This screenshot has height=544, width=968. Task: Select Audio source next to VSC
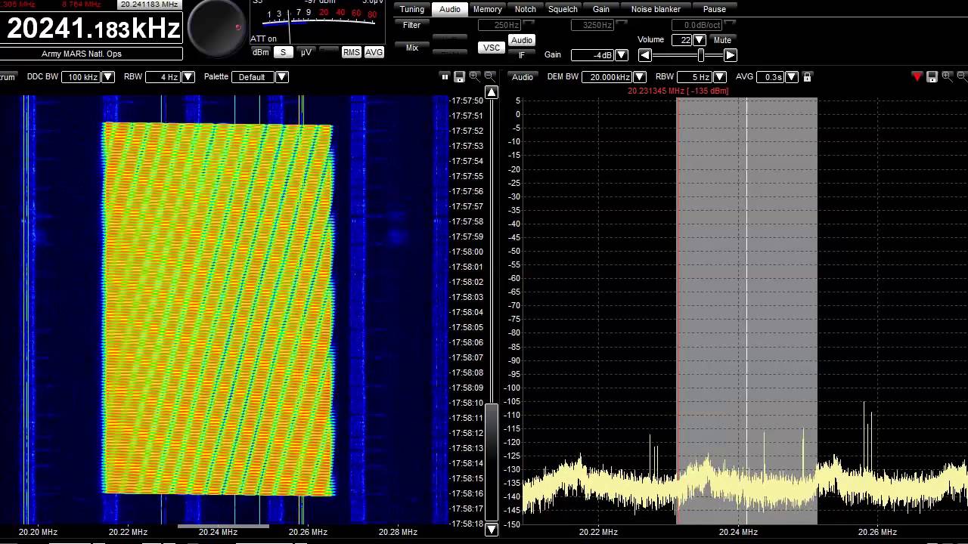[x=521, y=40]
